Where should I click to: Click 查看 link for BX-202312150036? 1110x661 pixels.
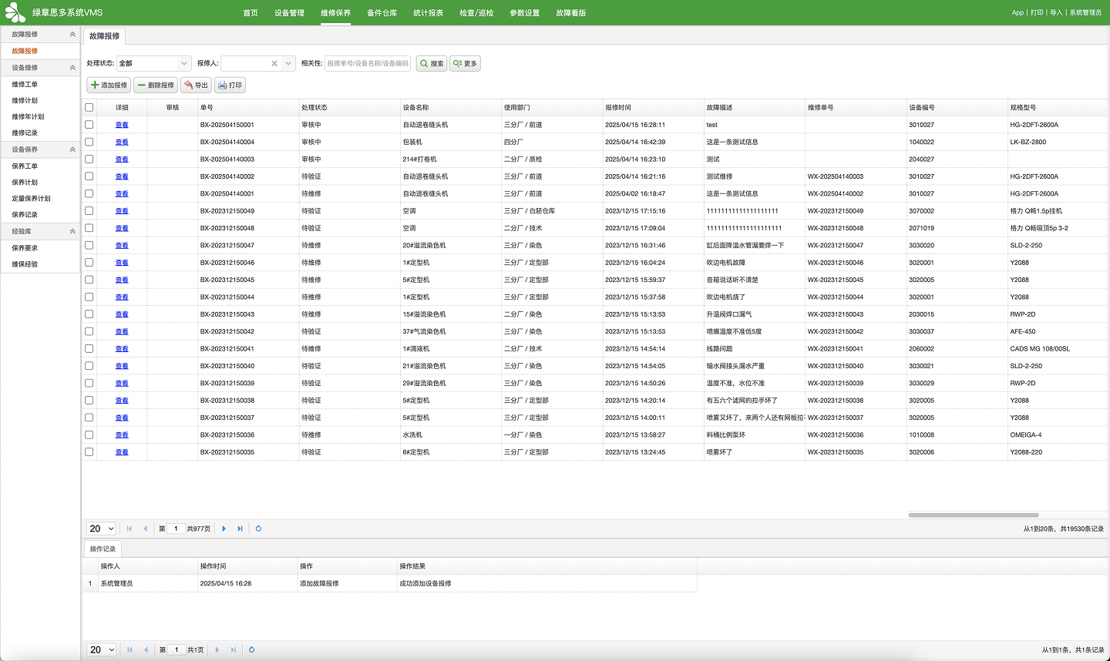coord(122,435)
